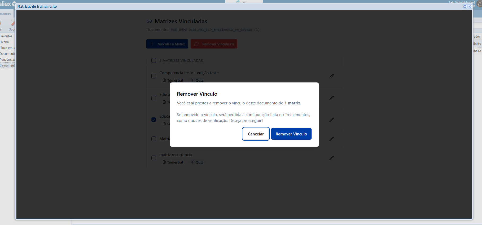The image size is (482, 225).
Task: Toggle the select-all 5 Matrizes Vinculadas checkbox
Action: pos(154,60)
